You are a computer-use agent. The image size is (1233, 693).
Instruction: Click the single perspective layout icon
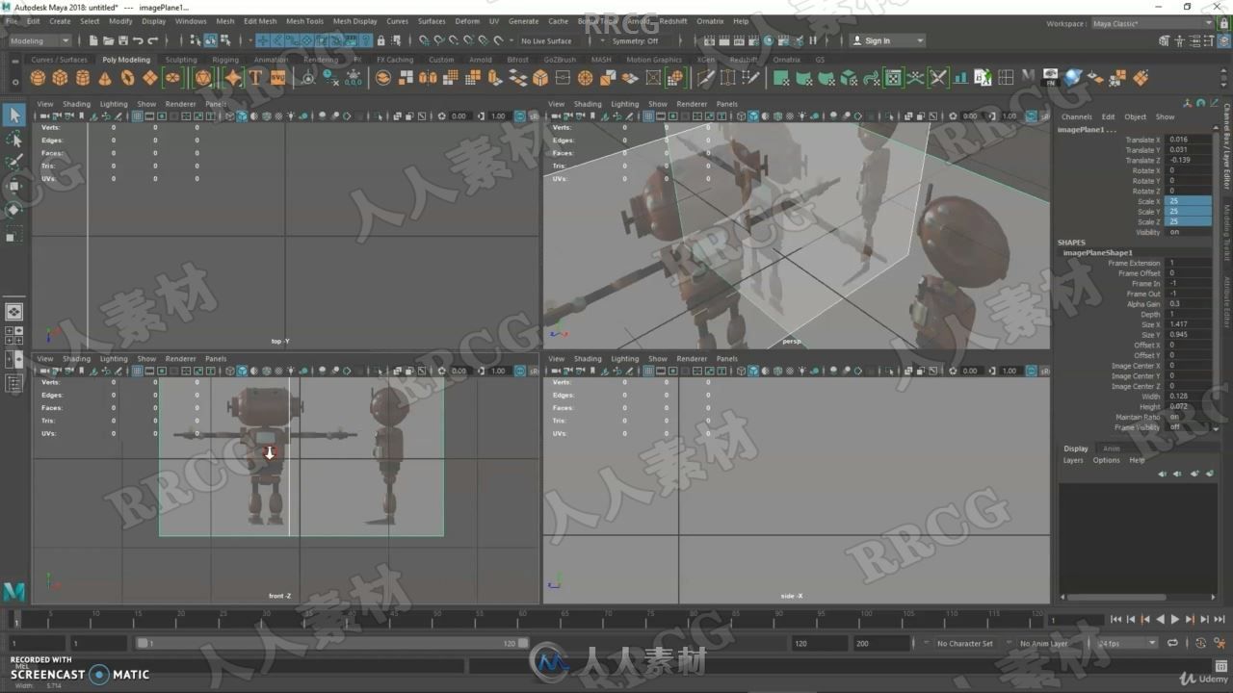[x=13, y=312]
